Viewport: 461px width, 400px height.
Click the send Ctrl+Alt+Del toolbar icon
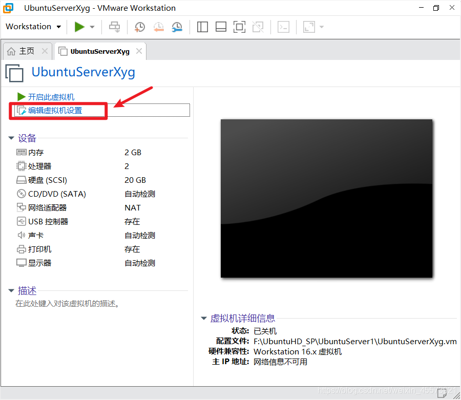coord(114,27)
